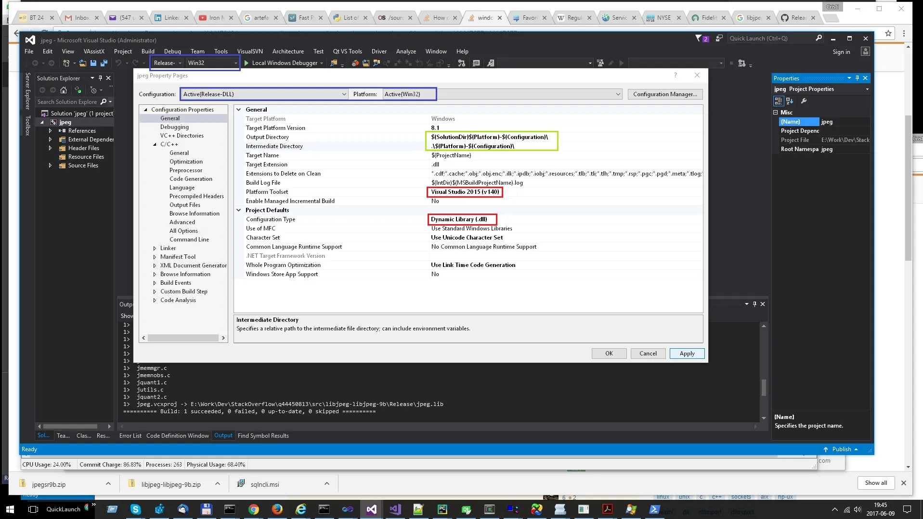Open Firefox from the Windows taskbar

[277, 509]
